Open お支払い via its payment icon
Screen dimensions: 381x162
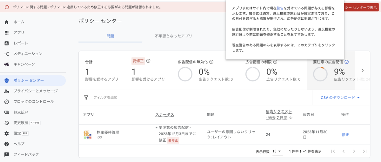pyautogui.click(x=7, y=112)
